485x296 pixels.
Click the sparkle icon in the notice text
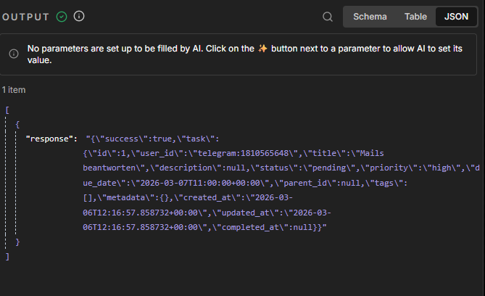(x=262, y=49)
